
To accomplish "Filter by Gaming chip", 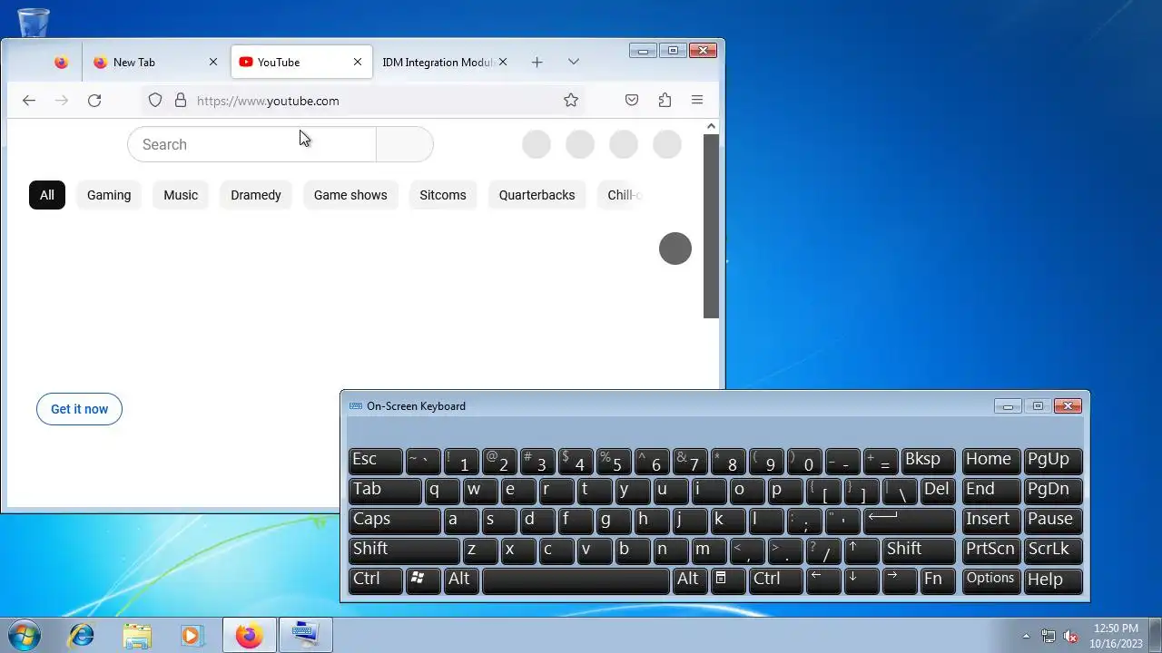I will [109, 195].
